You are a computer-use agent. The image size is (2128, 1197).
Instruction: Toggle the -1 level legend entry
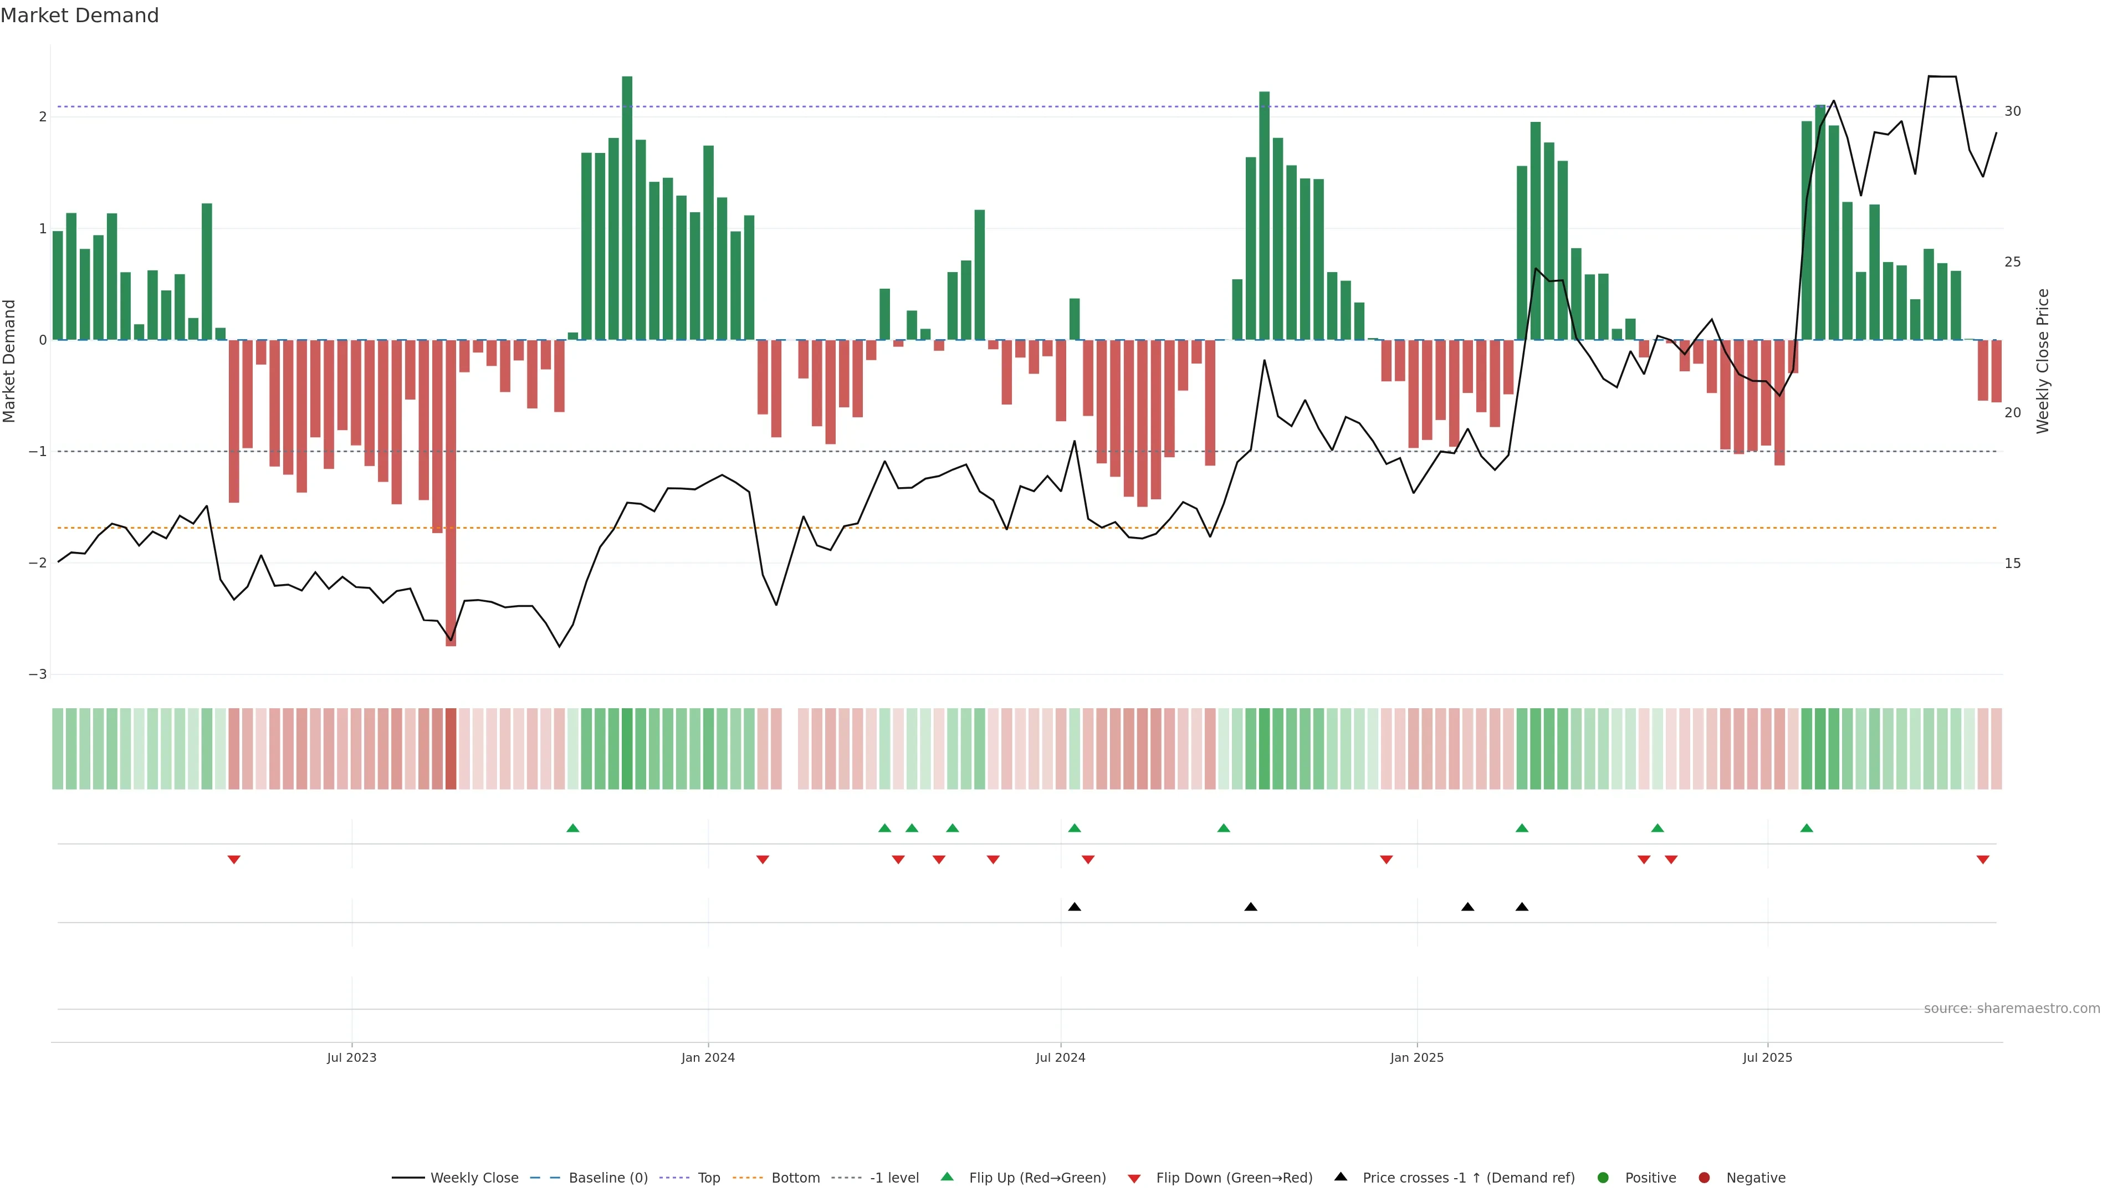click(894, 1177)
